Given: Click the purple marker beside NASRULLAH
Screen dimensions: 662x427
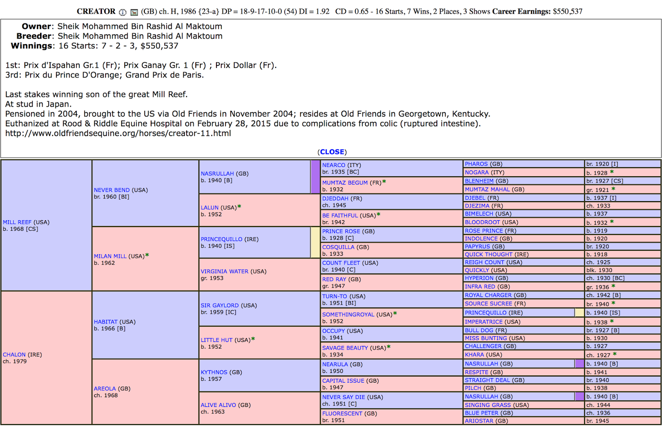Looking at the screenshot, I should click(x=314, y=177).
